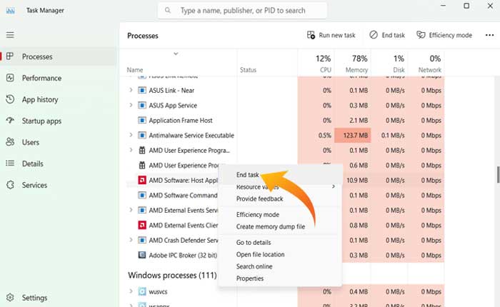The width and height of the screenshot is (500, 307).
Task: Sort by the CPU column header
Action: [x=316, y=63]
